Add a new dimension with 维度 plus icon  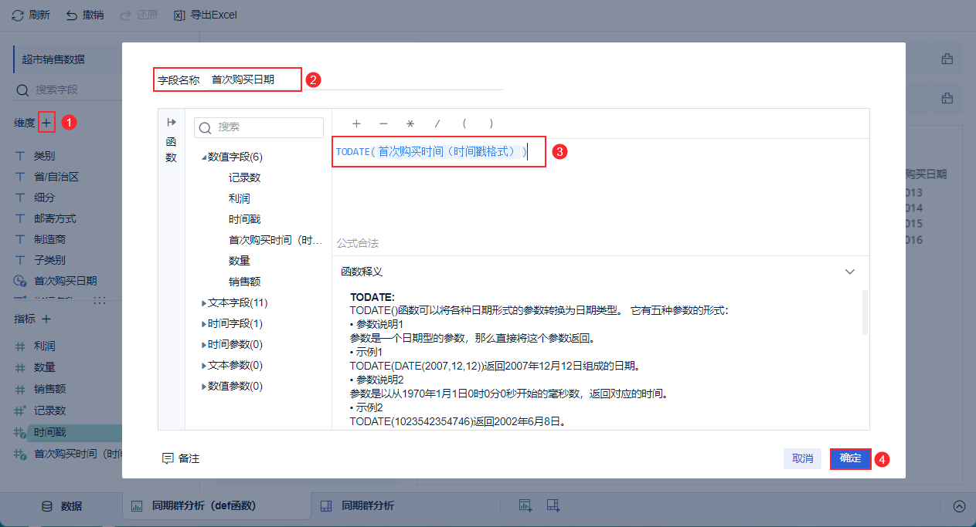46,122
